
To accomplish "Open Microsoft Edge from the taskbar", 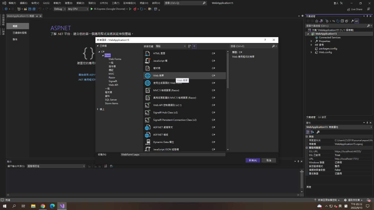I will coord(53,206).
